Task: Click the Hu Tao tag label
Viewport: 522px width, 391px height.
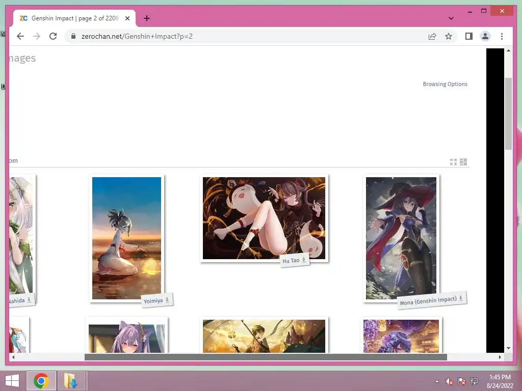Action: (x=291, y=261)
